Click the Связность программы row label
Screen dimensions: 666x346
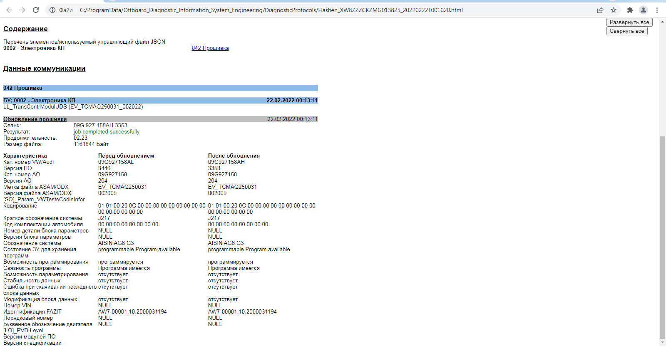click(x=32, y=268)
